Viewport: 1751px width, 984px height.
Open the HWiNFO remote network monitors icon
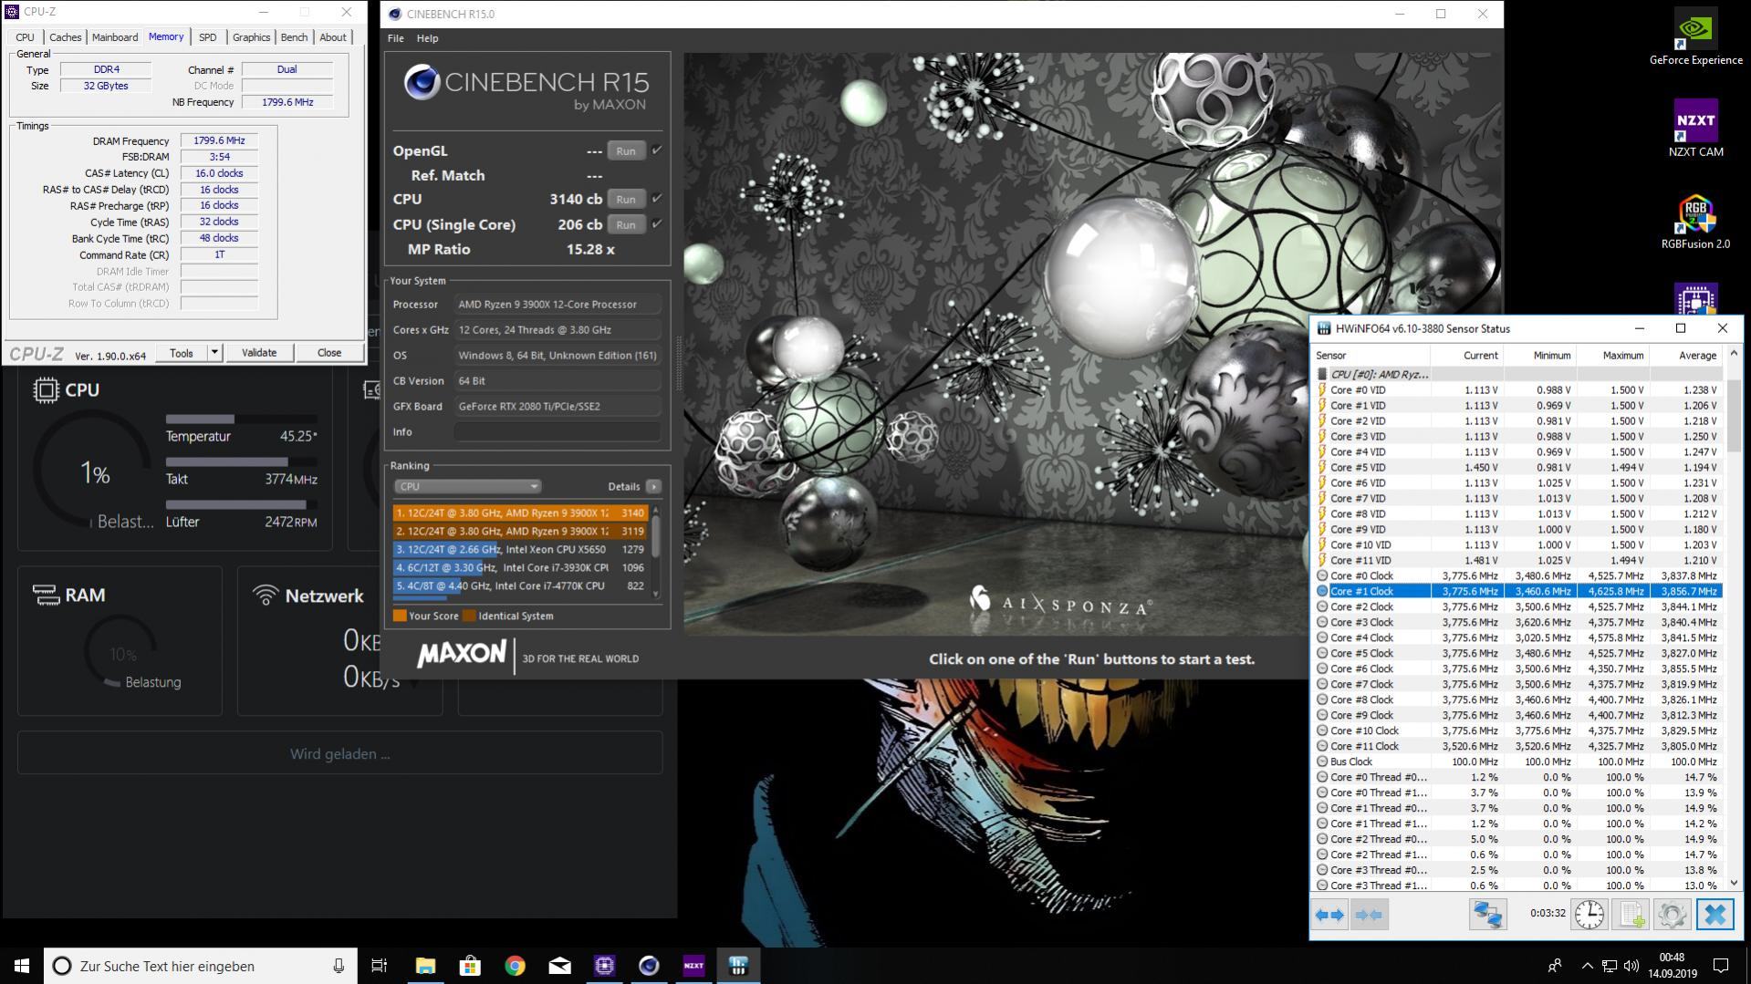pos(1487,915)
